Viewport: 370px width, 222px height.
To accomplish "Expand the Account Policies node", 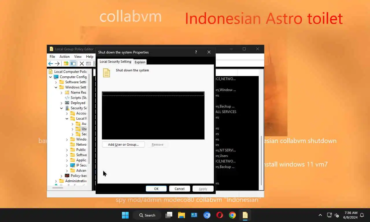I will pyautogui.click(x=67, y=113).
